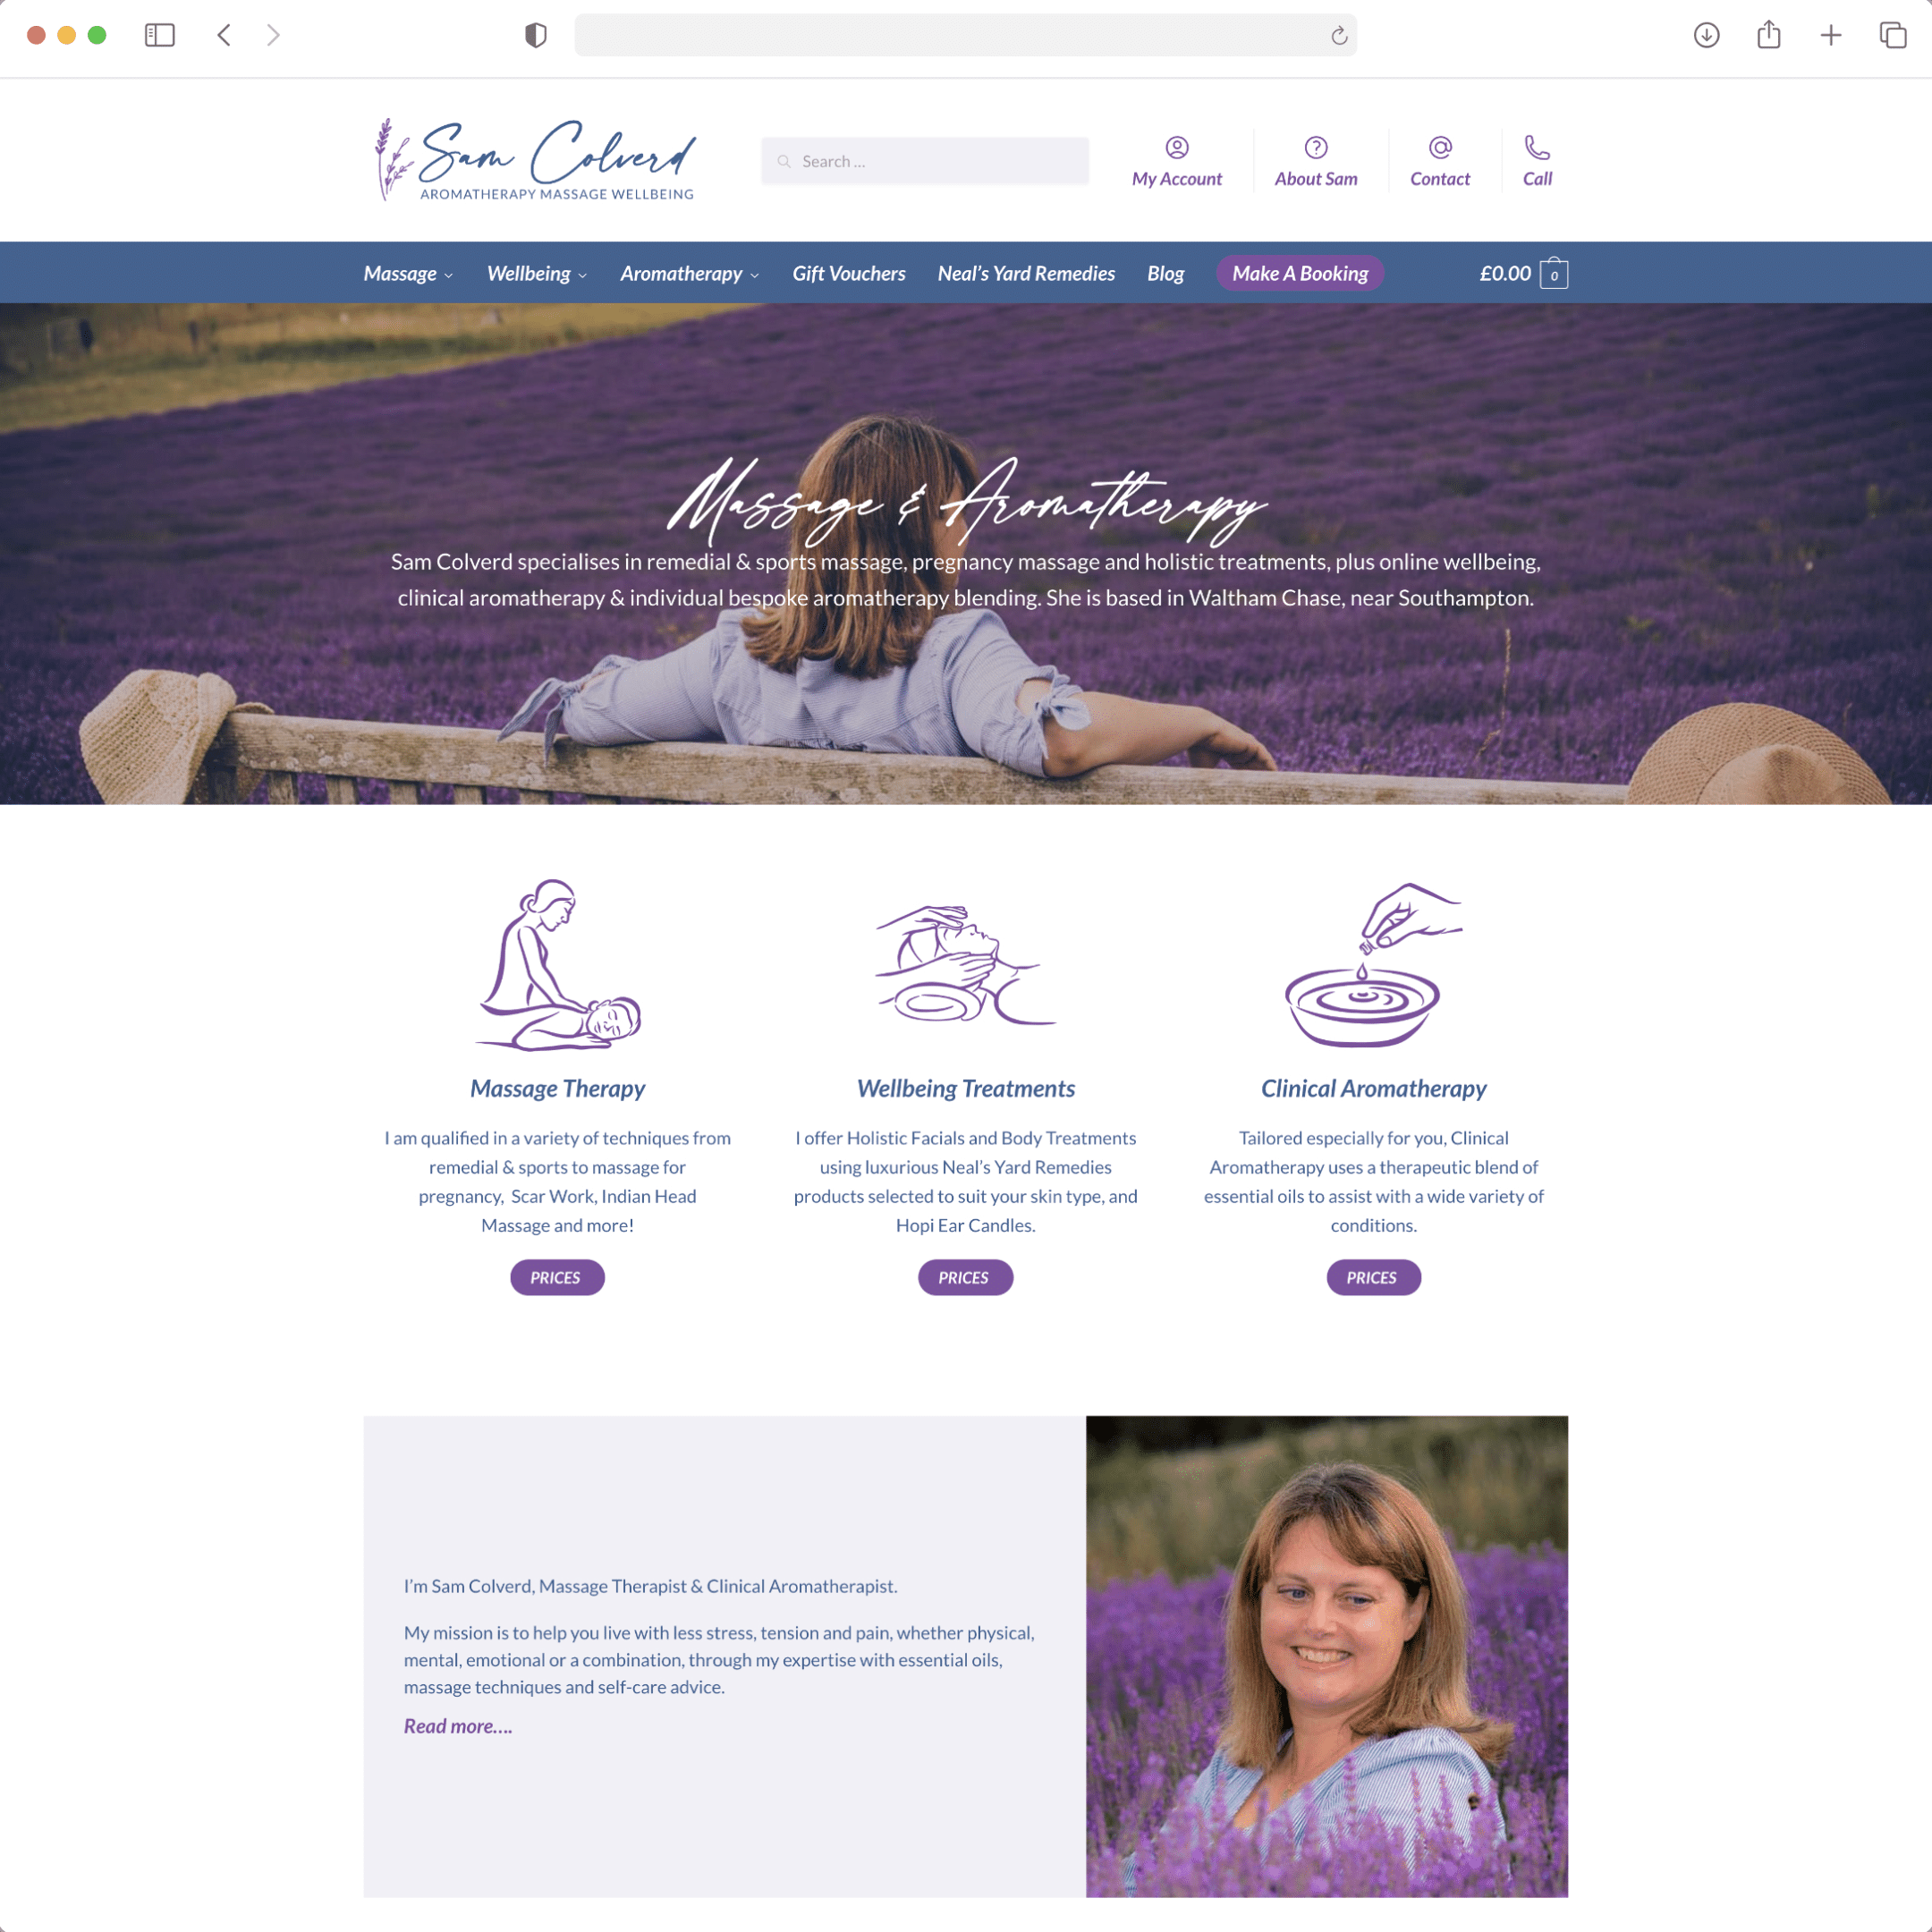
Task: Select the Gift Vouchers menu item
Action: click(847, 271)
